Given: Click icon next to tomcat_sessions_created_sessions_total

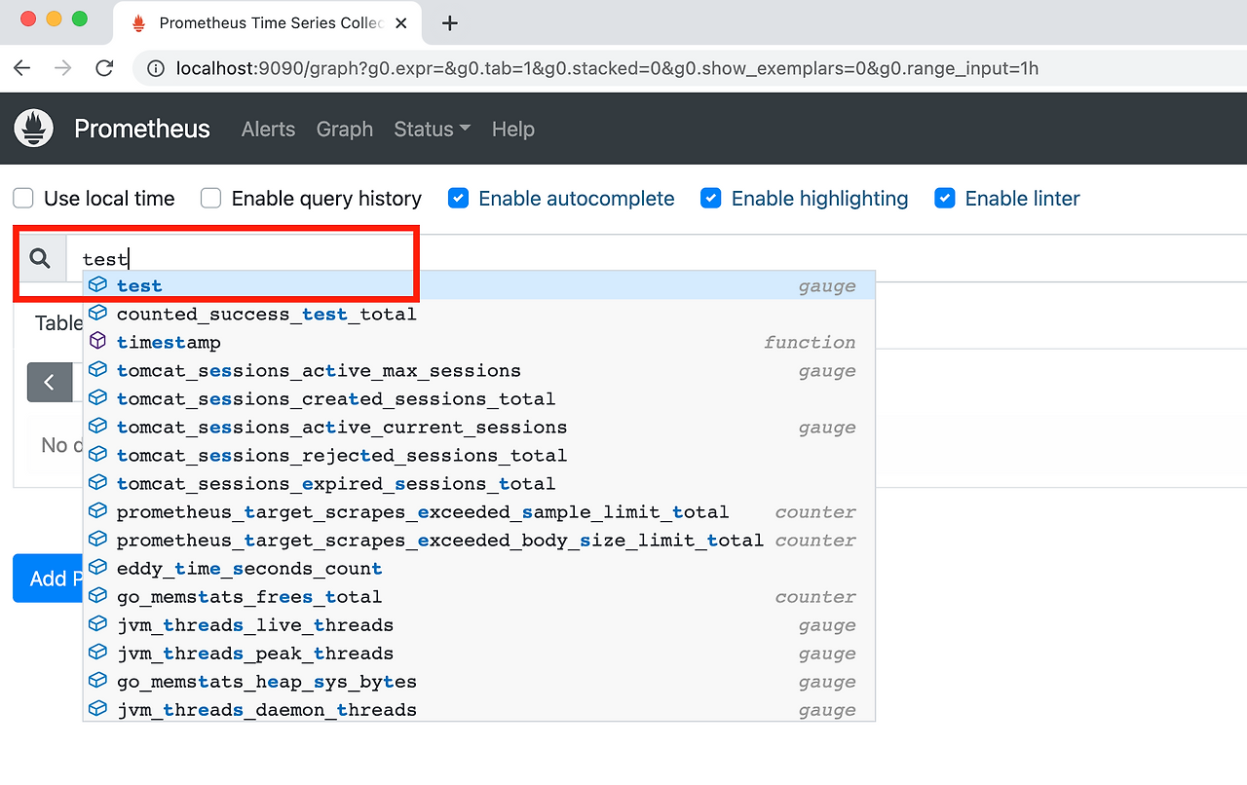Looking at the screenshot, I should point(97,398).
